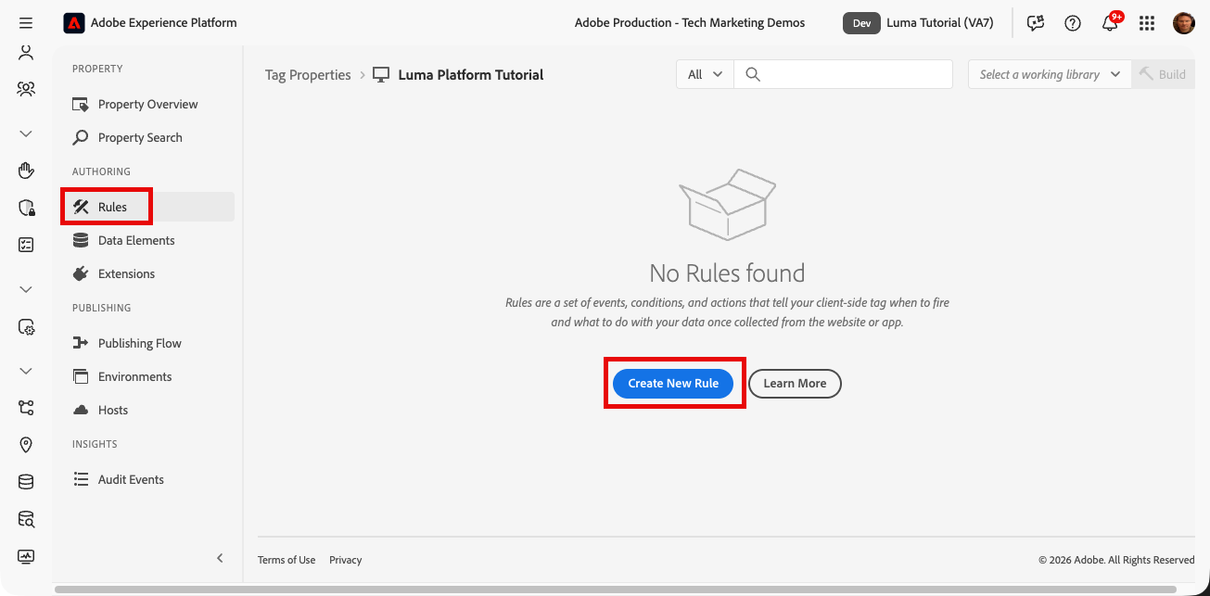Click the Adobe Experience Platform logo
The image size is (1210, 596).
click(x=74, y=23)
